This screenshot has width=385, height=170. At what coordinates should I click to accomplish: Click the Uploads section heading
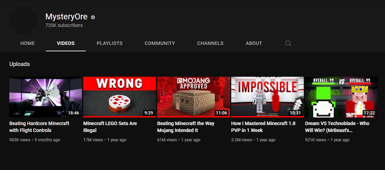[20, 64]
